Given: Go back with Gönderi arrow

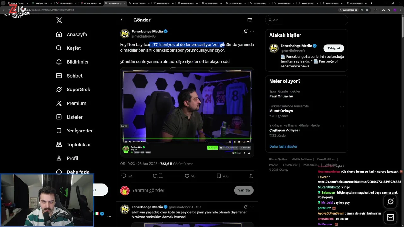Looking at the screenshot, I should (122, 20).
